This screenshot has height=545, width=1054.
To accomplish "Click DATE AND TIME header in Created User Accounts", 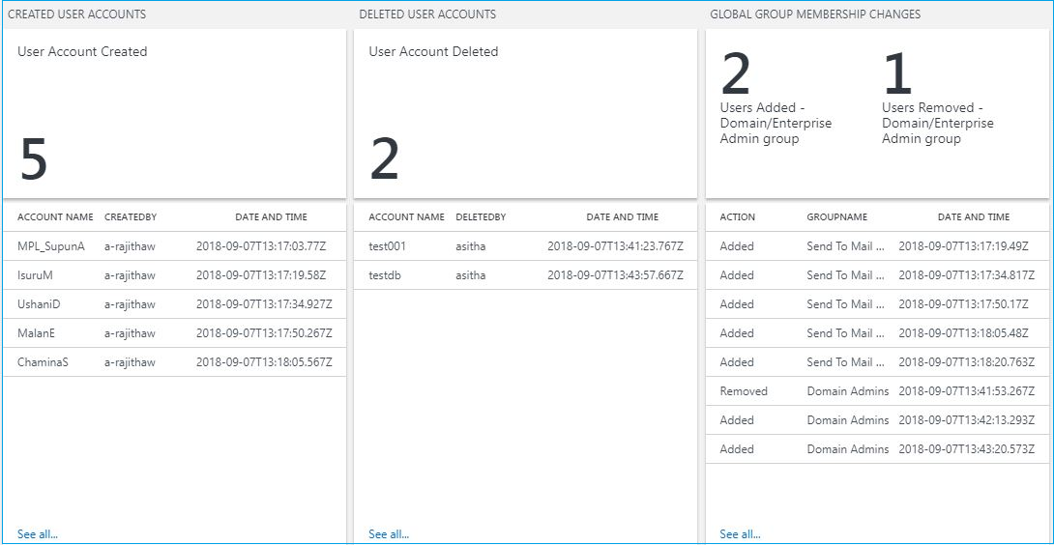I will (271, 217).
